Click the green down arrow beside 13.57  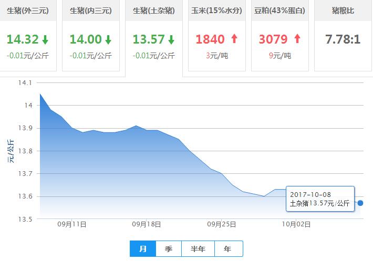tap(171, 39)
